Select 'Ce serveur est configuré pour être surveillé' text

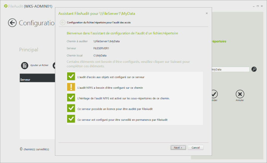click(x=122, y=120)
